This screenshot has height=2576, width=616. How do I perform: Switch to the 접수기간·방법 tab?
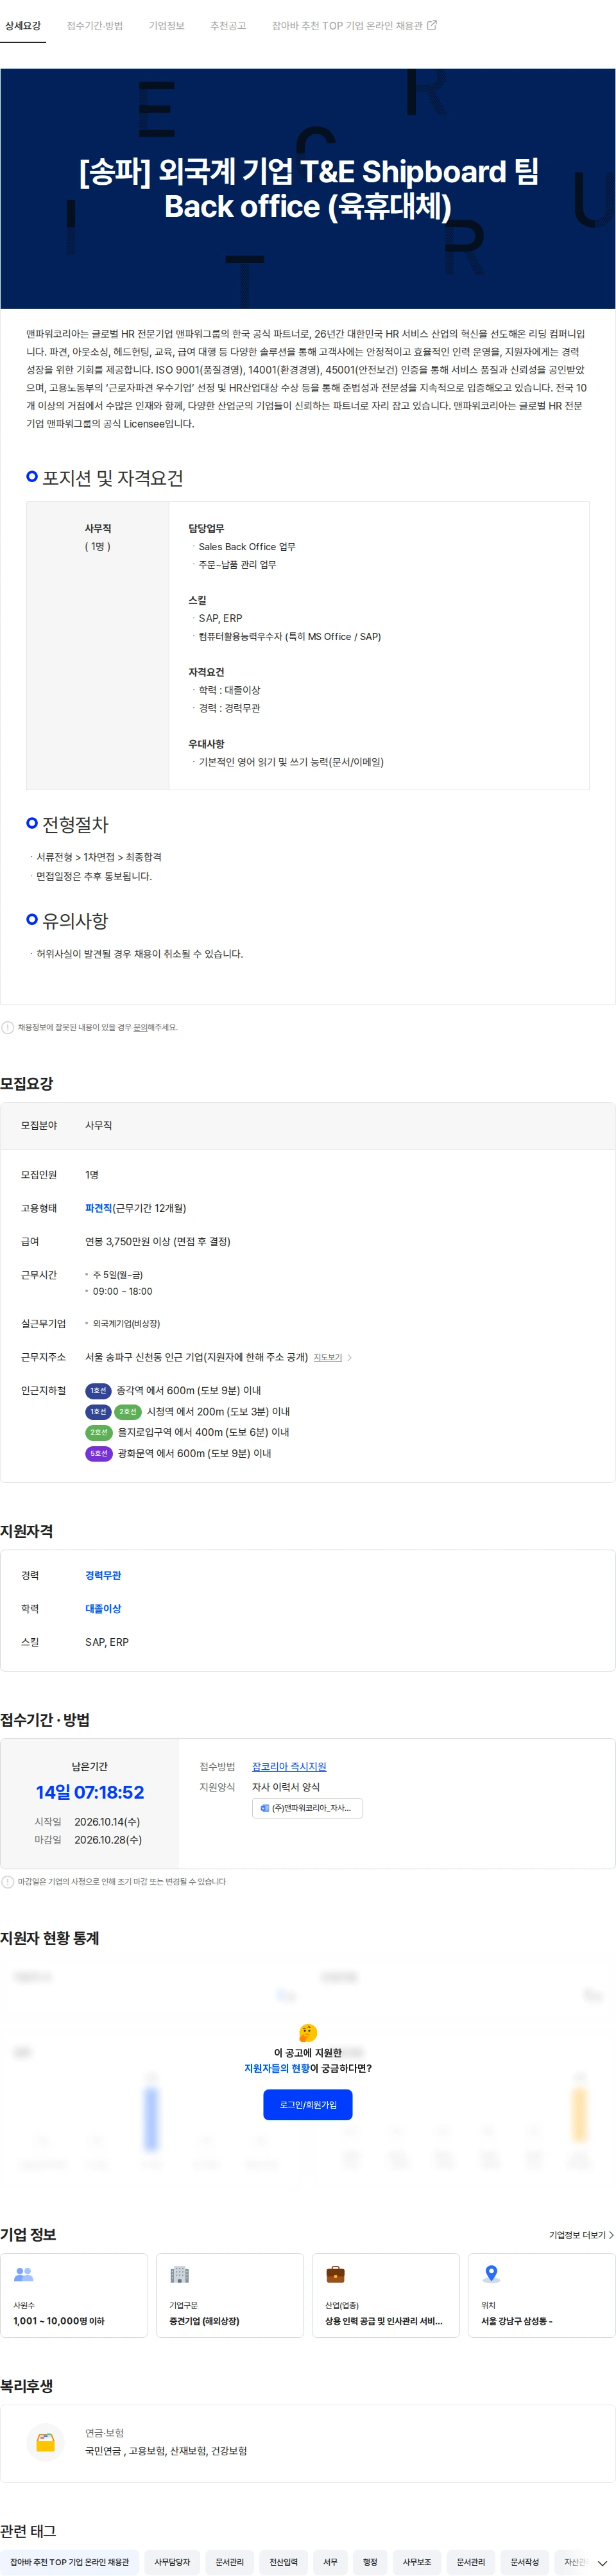click(x=95, y=26)
